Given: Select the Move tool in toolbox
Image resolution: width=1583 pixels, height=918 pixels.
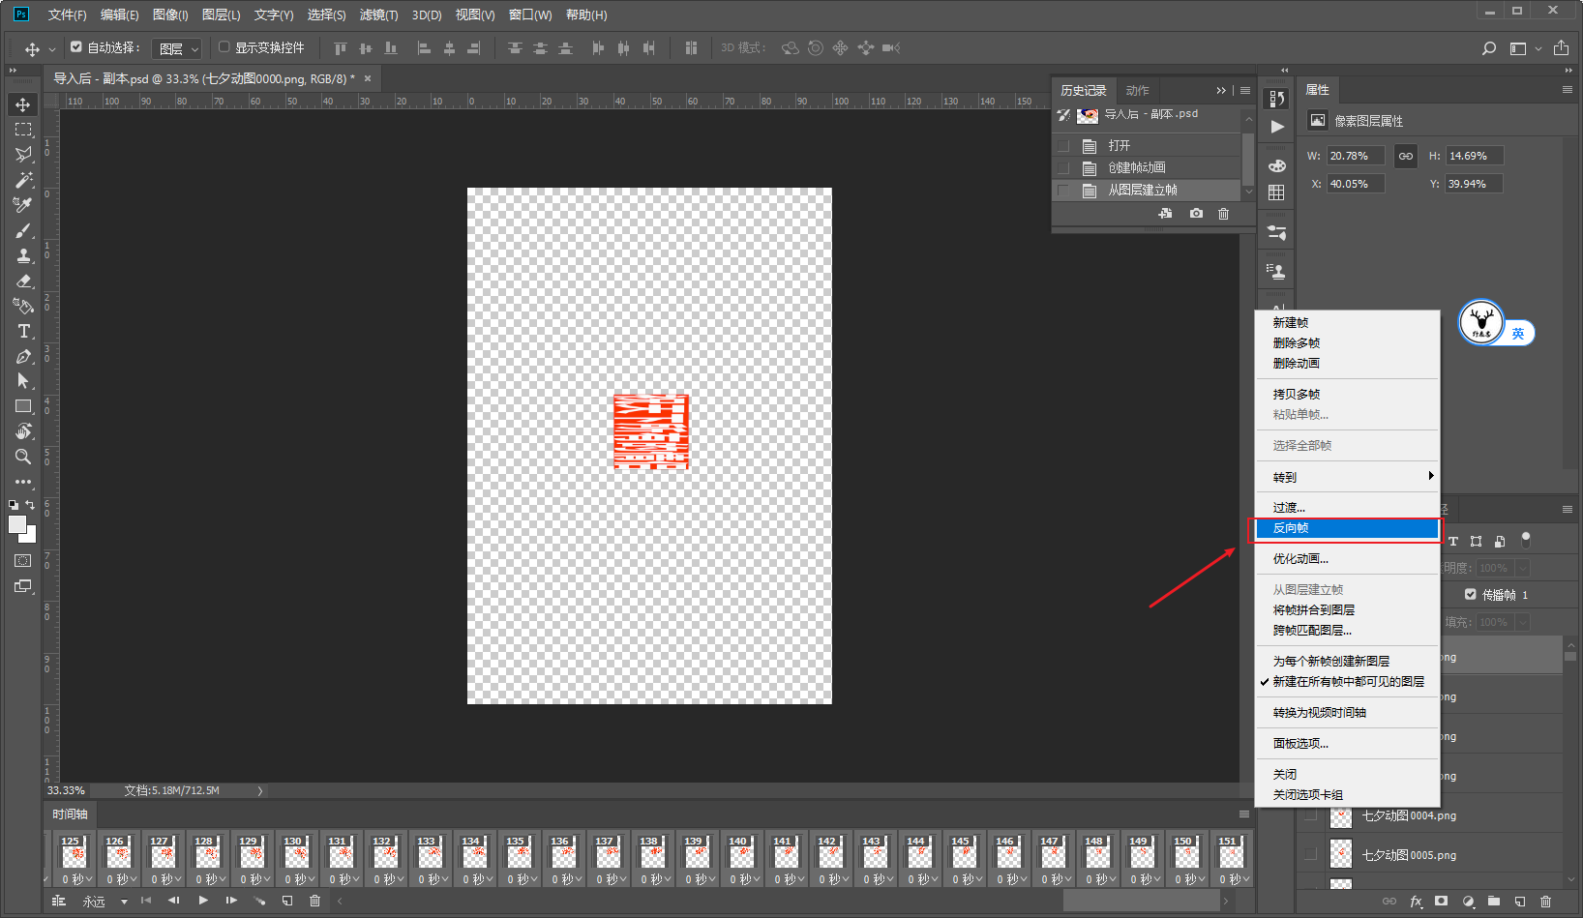Looking at the screenshot, I should click(23, 104).
